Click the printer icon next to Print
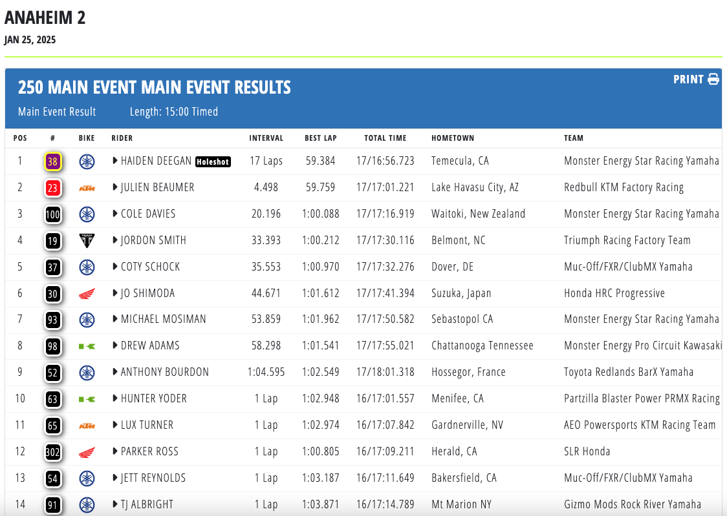Viewport: 727px width, 516px height. pos(713,79)
